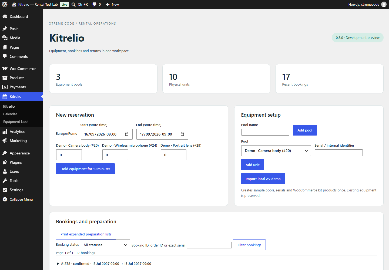Click the WordPress logo icon

click(x=5, y=4)
